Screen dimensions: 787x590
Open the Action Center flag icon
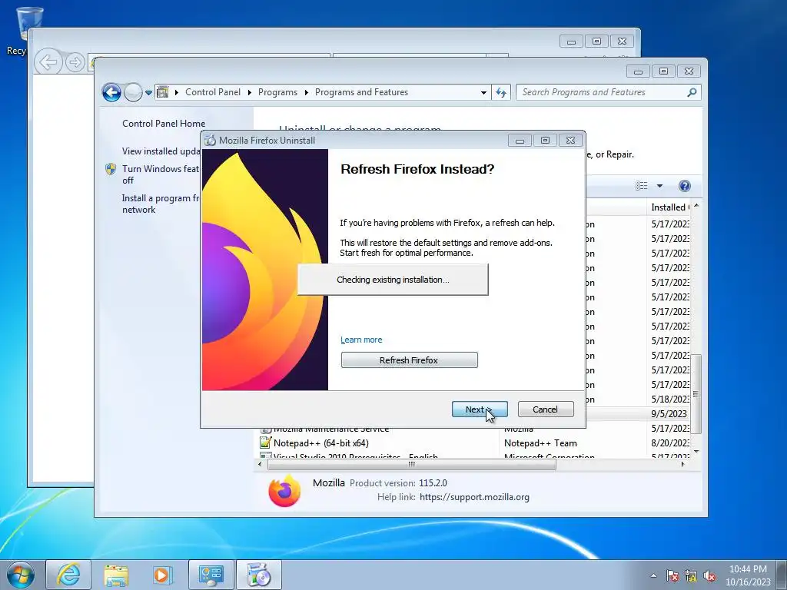(x=672, y=575)
